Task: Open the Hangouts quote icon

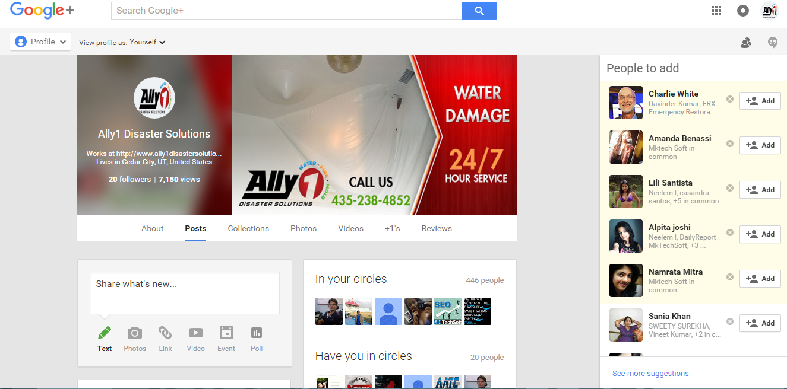Action: point(773,42)
